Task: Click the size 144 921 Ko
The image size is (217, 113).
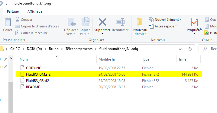Action: 190,74
